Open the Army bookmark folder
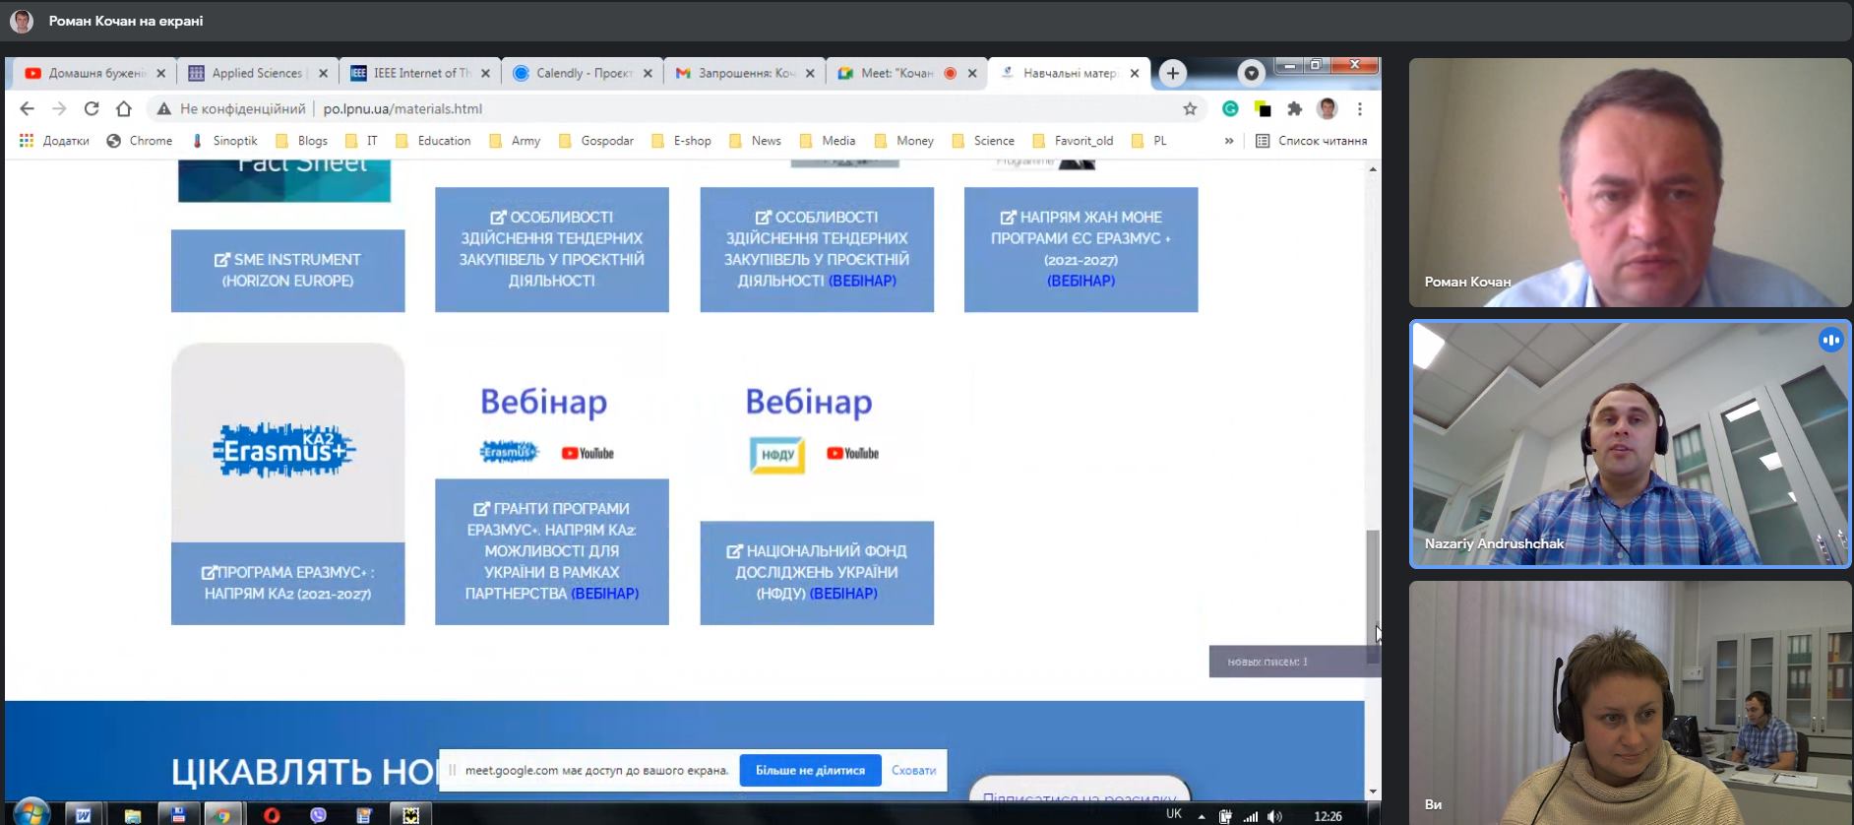 515,141
